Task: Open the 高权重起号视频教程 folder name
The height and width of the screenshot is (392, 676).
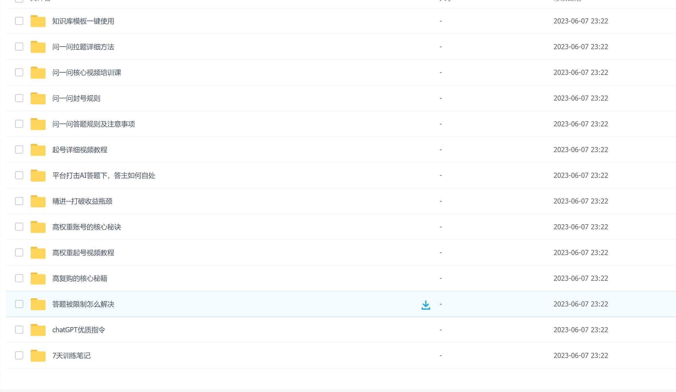Action: 83,253
